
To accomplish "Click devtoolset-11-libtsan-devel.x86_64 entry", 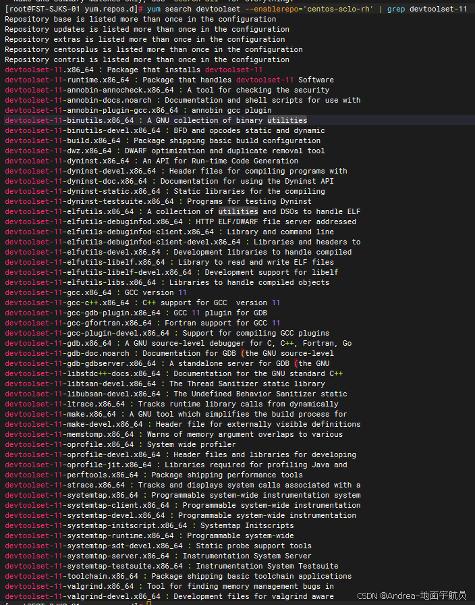I will [165, 384].
